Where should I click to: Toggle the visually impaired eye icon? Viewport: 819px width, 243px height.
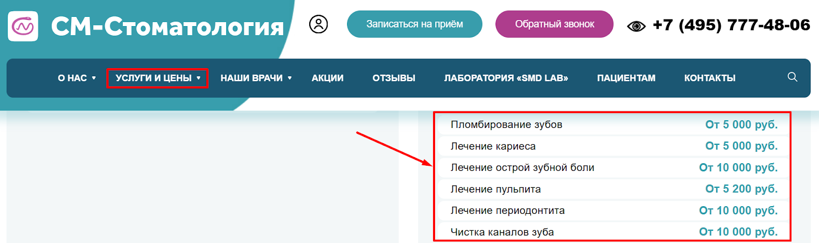coord(636,26)
